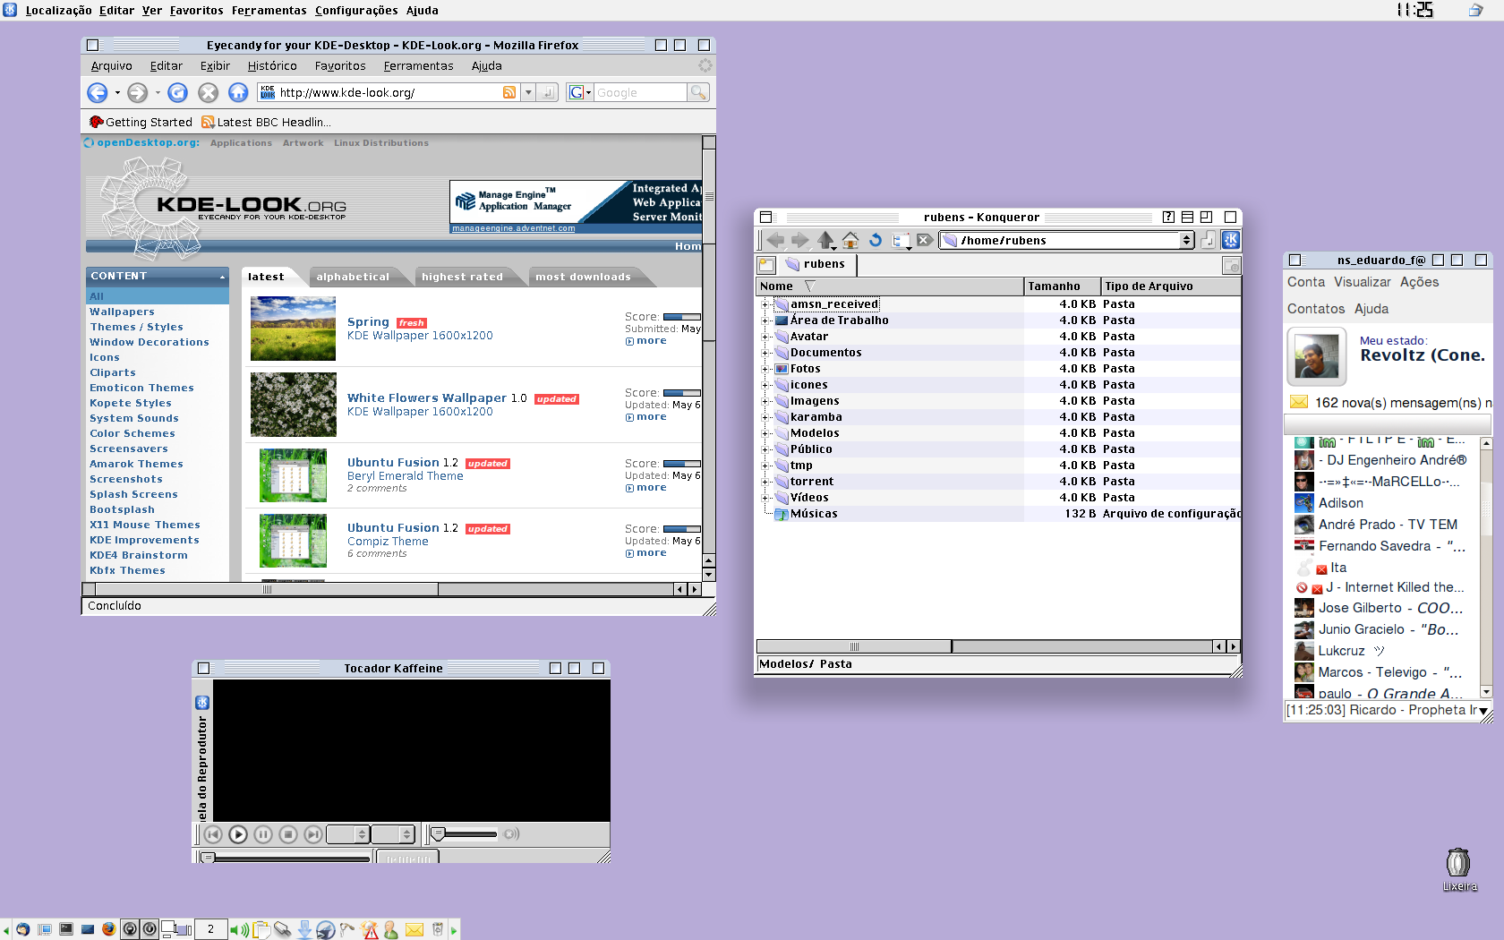1504x940 pixels.
Task: Click Firefox reload page button
Action: (178, 92)
